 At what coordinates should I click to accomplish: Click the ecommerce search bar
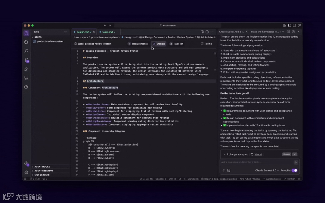[168, 26]
